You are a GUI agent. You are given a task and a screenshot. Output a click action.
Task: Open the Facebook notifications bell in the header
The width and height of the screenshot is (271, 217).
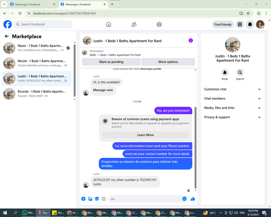[250, 24]
